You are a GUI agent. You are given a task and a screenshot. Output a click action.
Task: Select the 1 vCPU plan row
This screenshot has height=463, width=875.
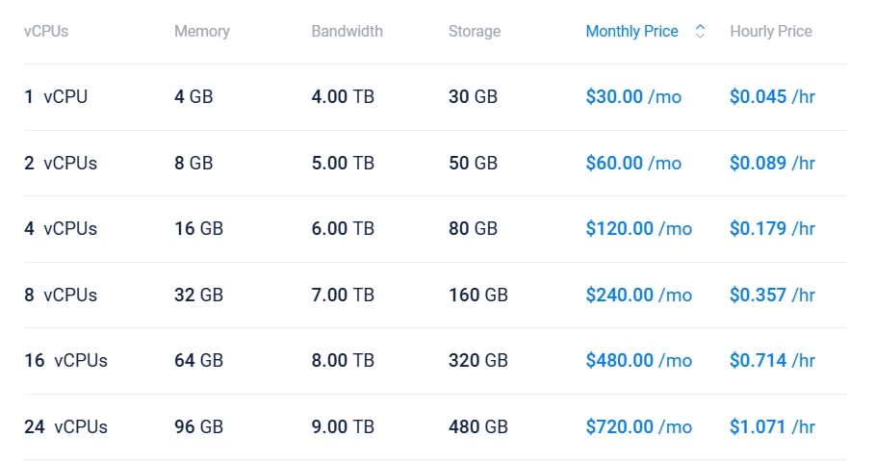[56, 97]
